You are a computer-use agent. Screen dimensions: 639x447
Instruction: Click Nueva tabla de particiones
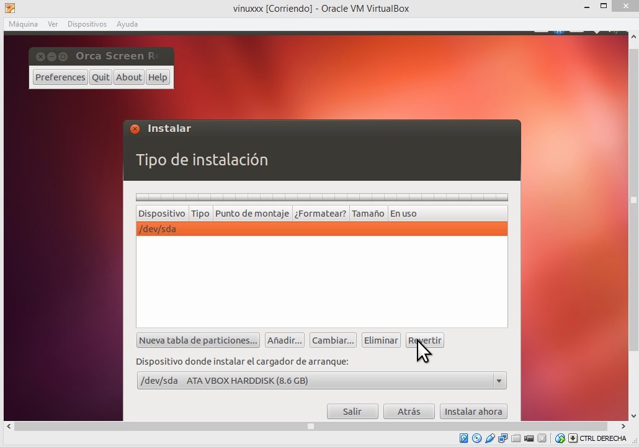(x=197, y=340)
